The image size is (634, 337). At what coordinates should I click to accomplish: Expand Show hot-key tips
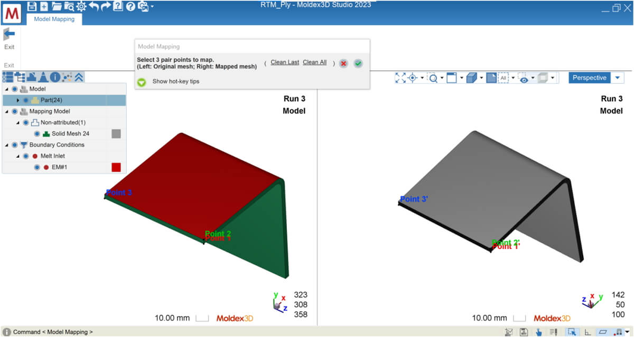tap(142, 82)
